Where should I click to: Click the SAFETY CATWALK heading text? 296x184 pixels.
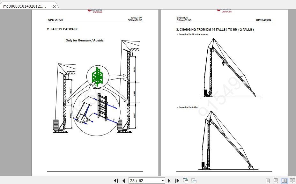[63, 29]
